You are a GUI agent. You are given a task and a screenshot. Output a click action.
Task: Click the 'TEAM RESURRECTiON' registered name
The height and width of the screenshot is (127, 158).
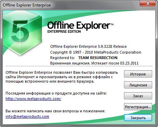pos(98,58)
